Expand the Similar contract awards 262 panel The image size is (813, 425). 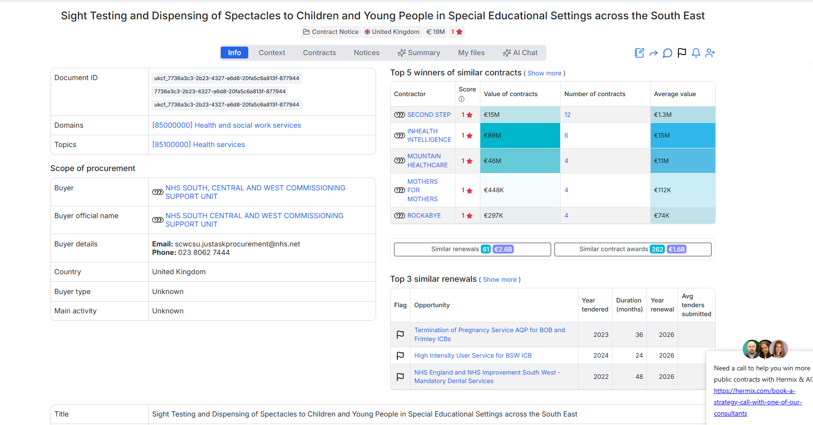[632, 249]
